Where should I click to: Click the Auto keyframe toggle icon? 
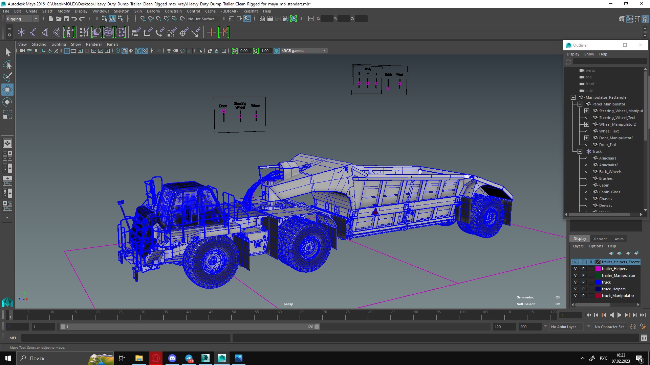click(x=633, y=327)
